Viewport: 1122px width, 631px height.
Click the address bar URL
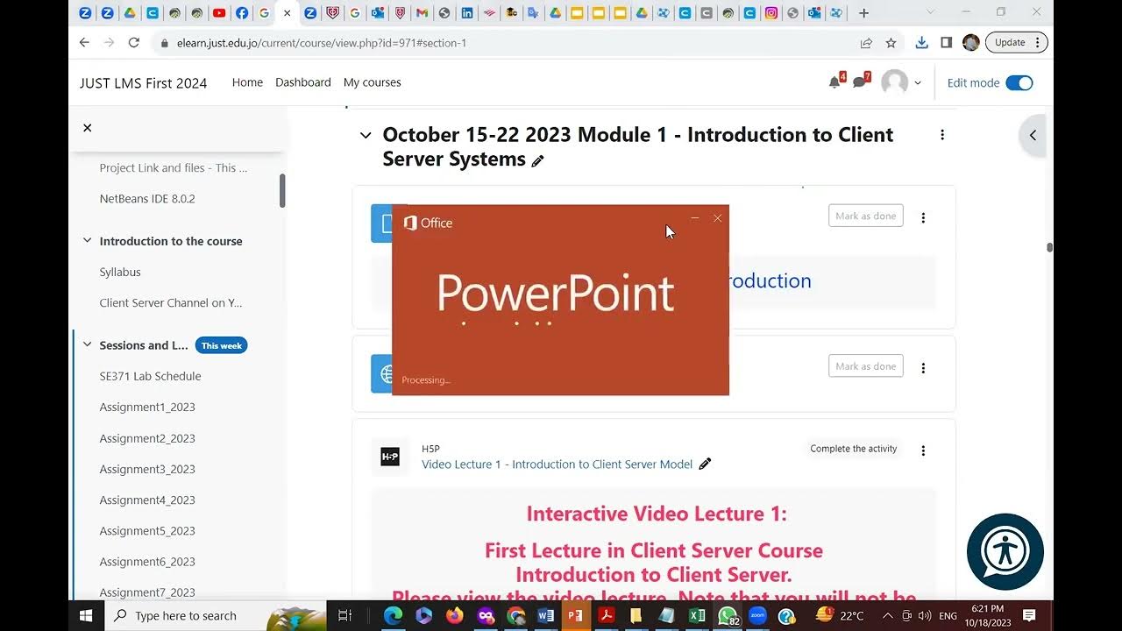pyautogui.click(x=321, y=43)
